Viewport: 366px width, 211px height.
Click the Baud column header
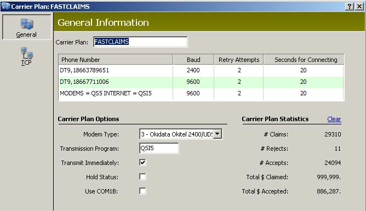coord(193,60)
